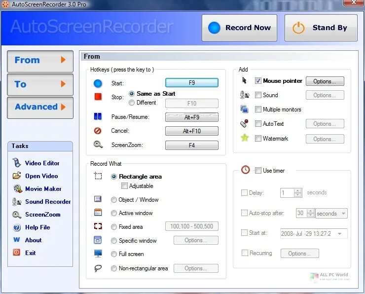Check the Recurring checkbox
365x294 pixels.
pos(245,253)
